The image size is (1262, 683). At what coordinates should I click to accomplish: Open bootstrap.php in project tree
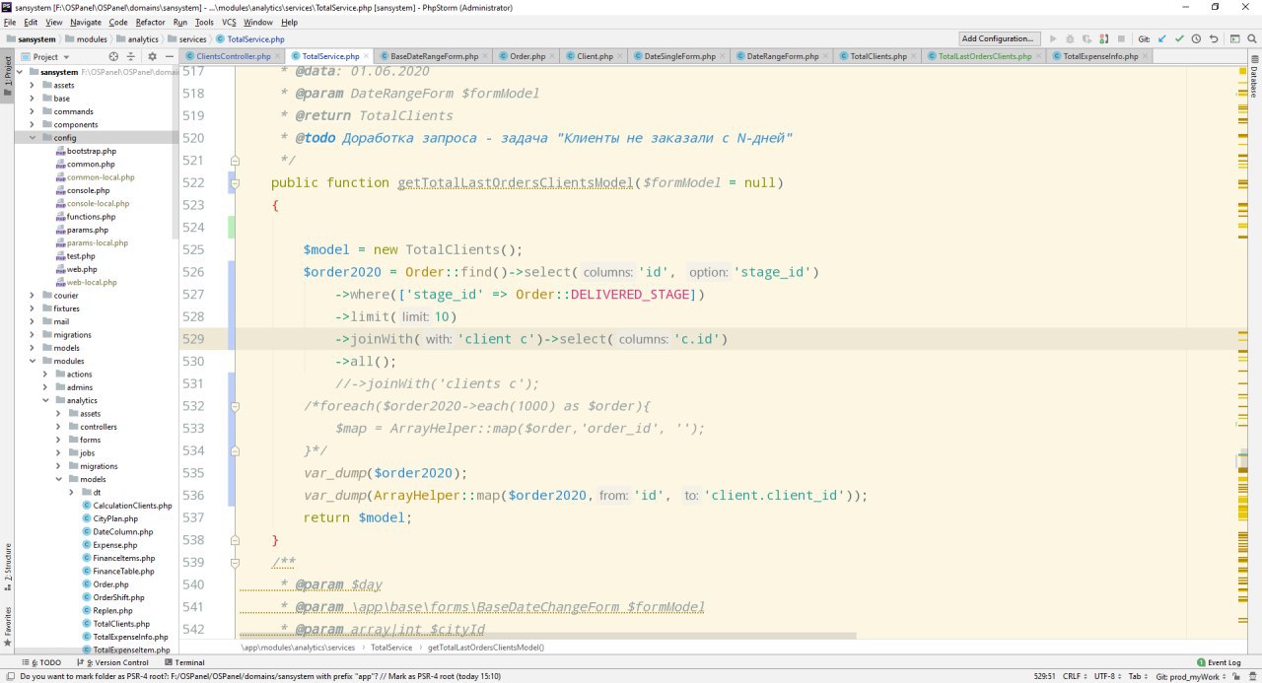pyautogui.click(x=86, y=151)
